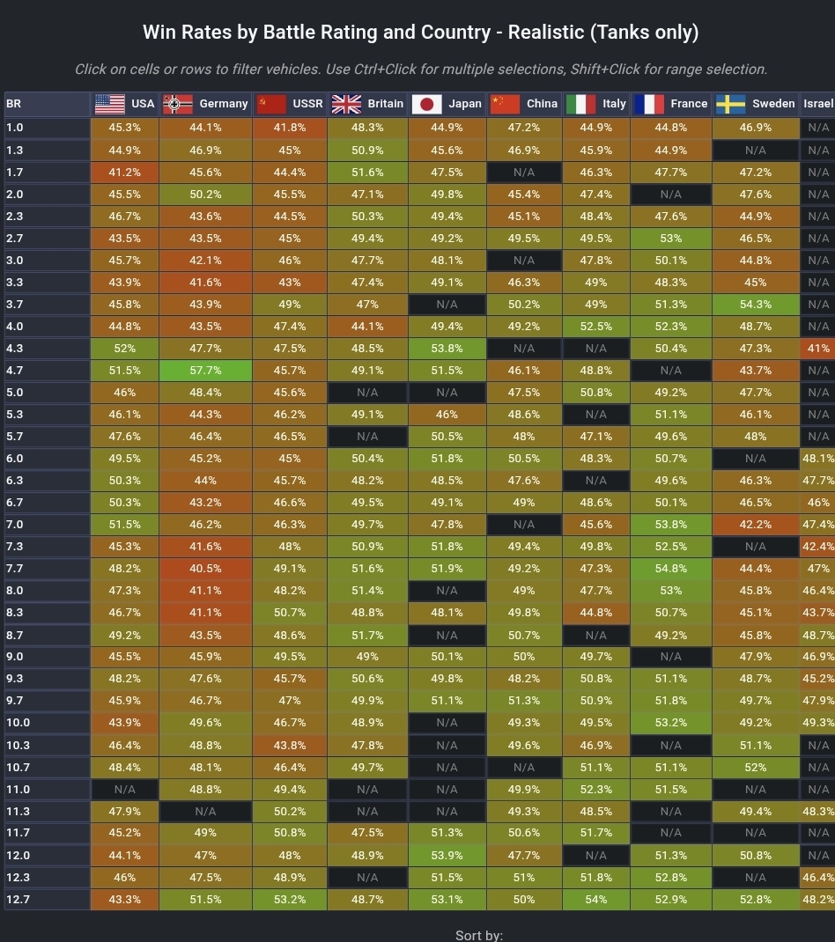
Task: Click Germany 57.7% cell at BR 4.7
Action: pos(205,371)
